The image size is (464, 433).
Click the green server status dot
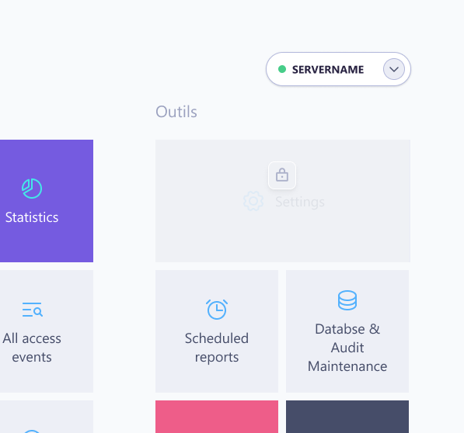(x=282, y=69)
